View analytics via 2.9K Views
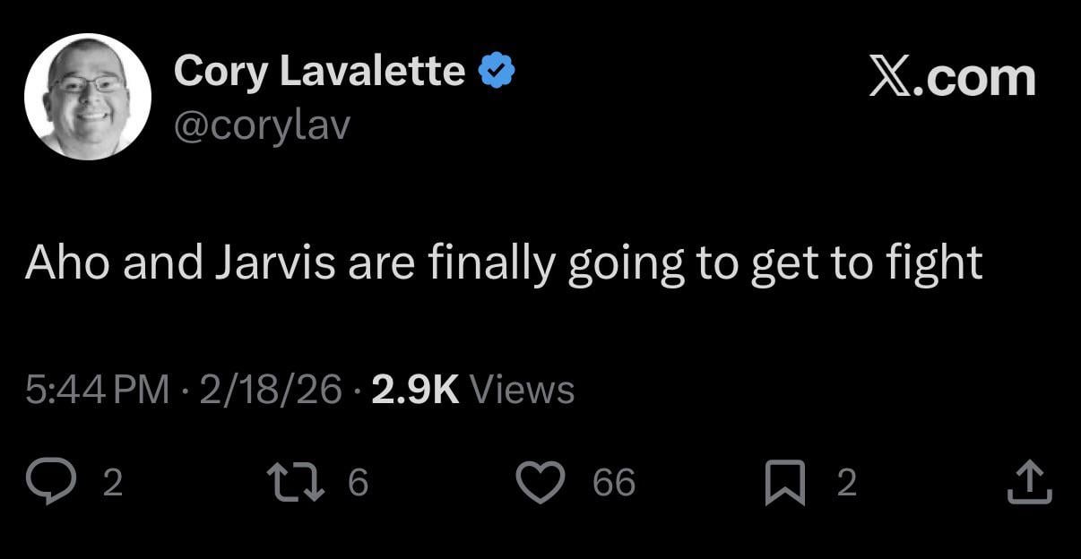 click(x=472, y=390)
